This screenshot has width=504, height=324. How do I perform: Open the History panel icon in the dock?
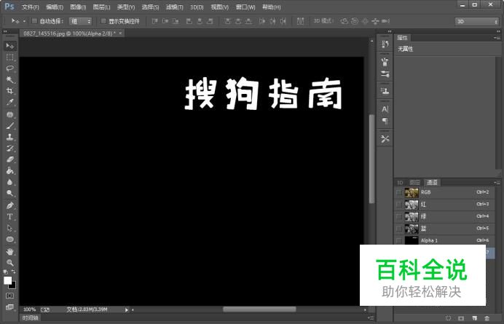(385, 44)
